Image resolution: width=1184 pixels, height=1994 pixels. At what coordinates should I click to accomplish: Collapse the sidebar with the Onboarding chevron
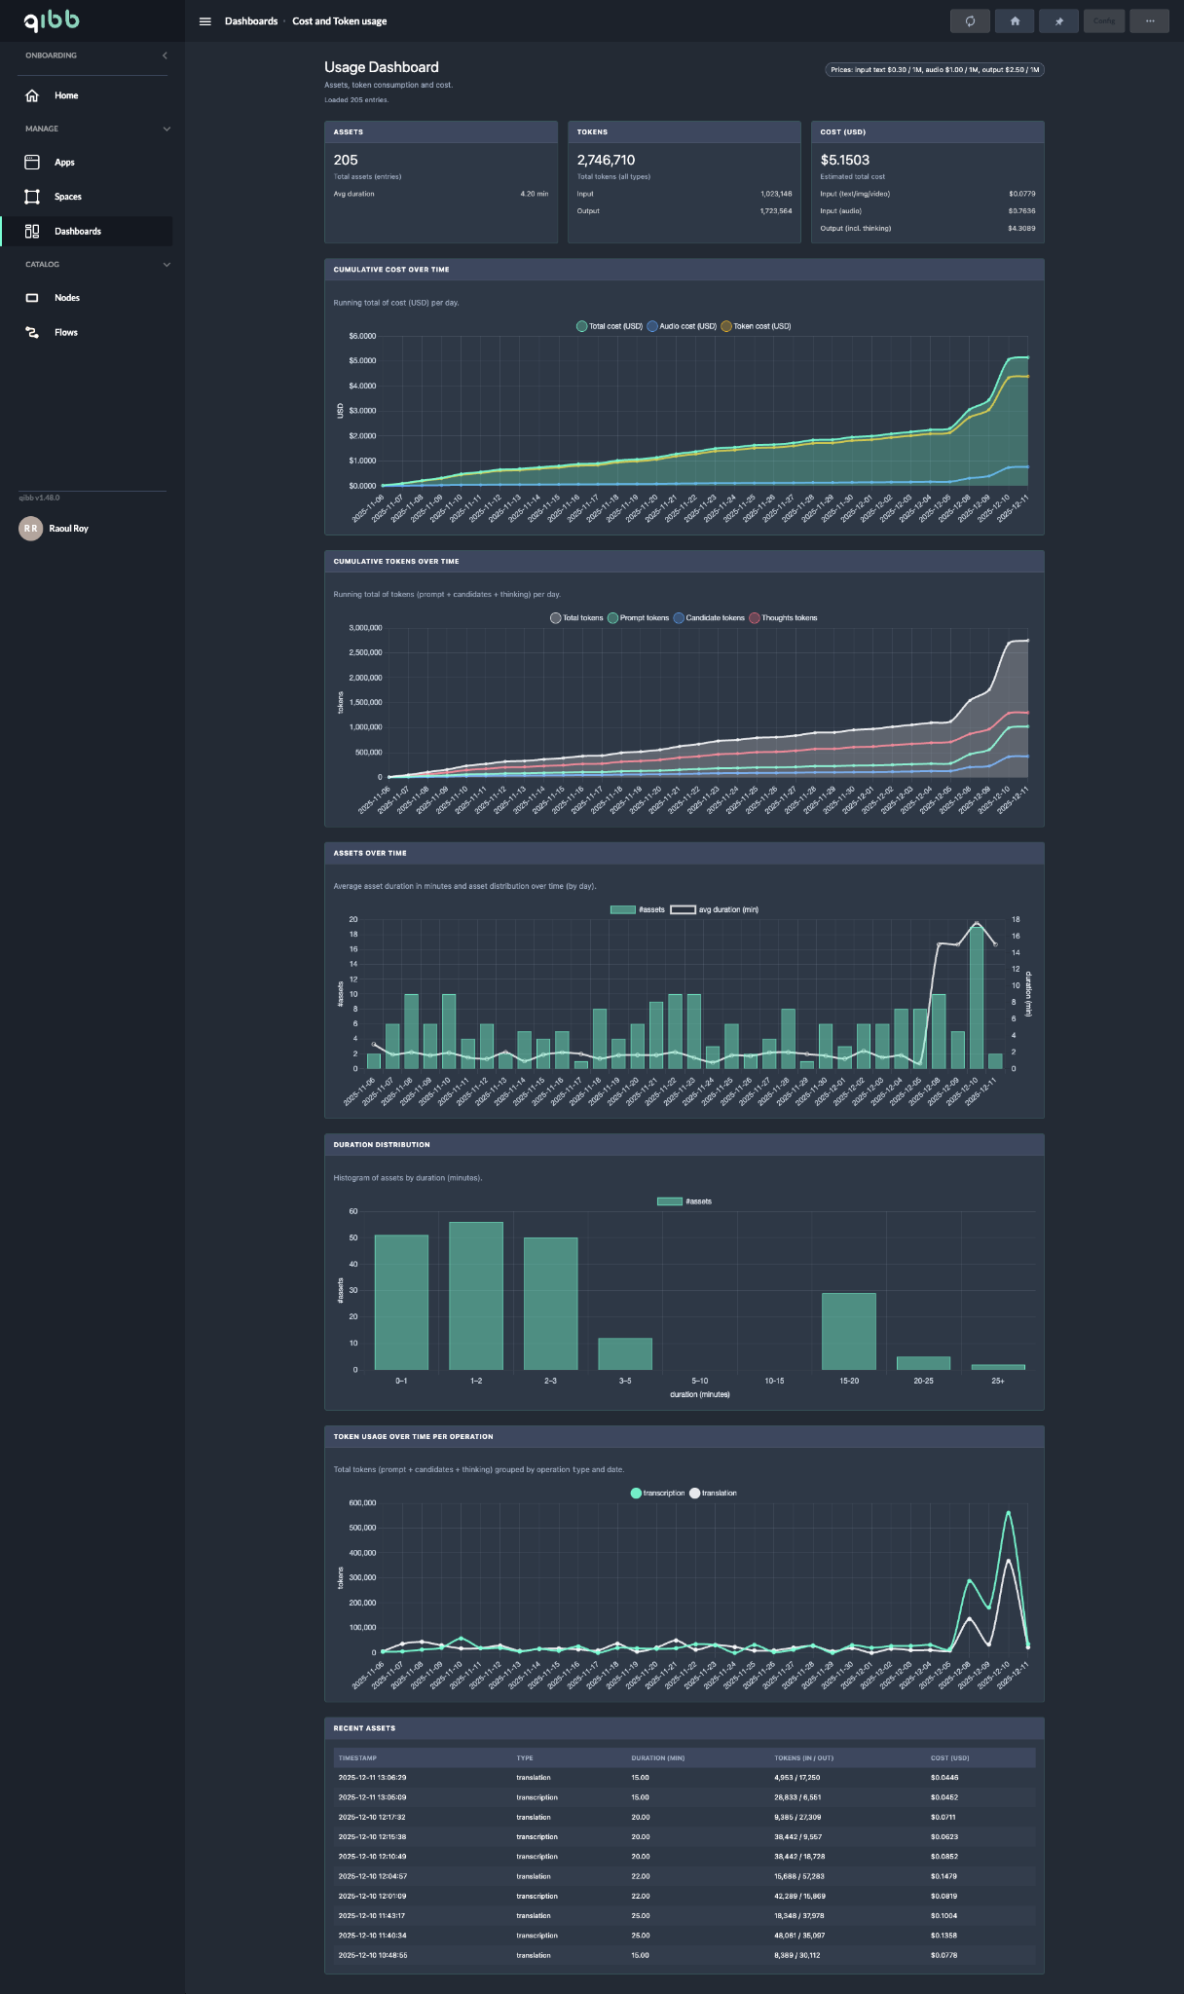coord(165,55)
